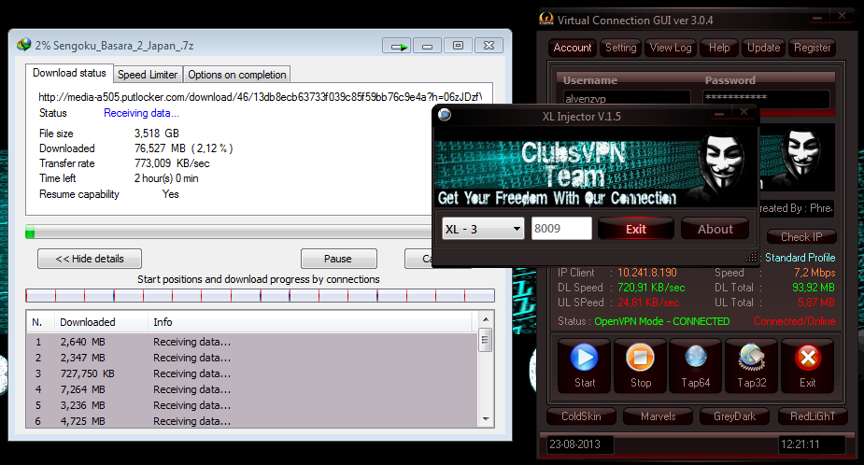This screenshot has height=465, width=864.
Task: Open the Account tab in Virtual Connection
Action: click(x=573, y=48)
